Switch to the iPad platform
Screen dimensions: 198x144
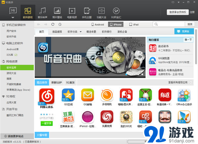click(x=134, y=24)
